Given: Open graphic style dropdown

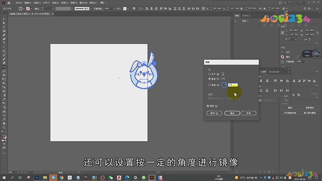Looking at the screenshot, I should point(128,8).
